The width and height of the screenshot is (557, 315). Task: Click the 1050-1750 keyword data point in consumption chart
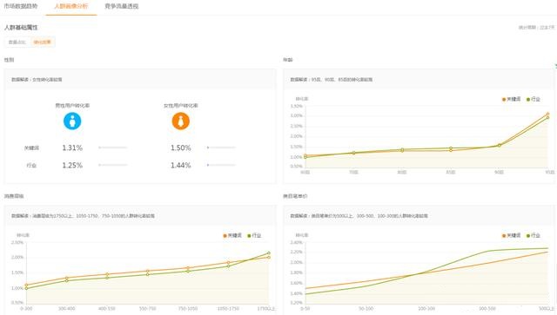[228, 263]
